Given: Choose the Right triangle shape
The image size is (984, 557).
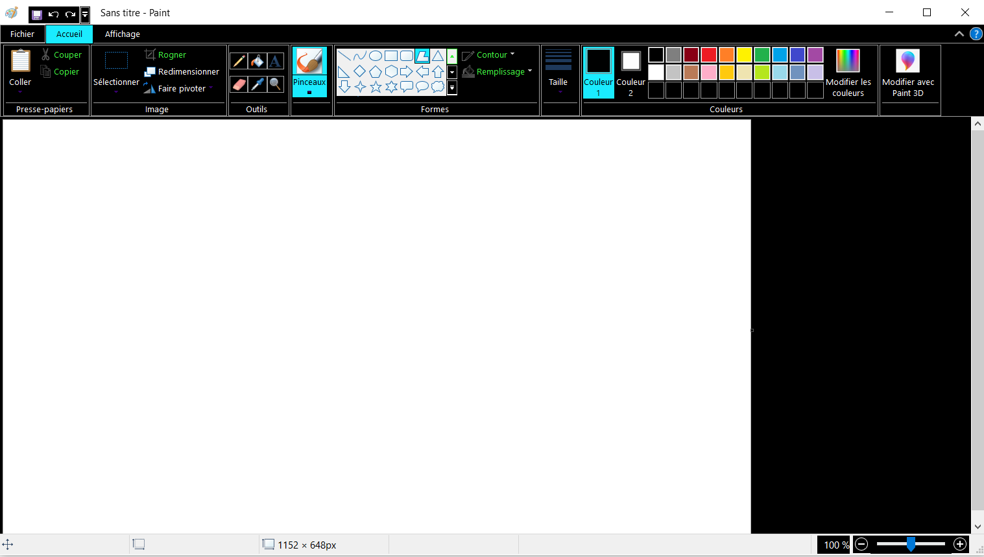Looking at the screenshot, I should [x=344, y=71].
